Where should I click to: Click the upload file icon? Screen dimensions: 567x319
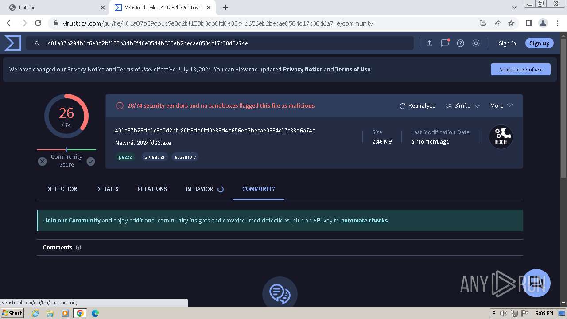(429, 43)
